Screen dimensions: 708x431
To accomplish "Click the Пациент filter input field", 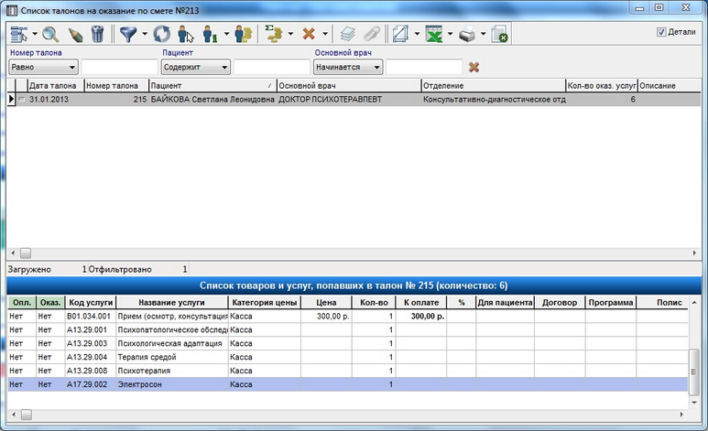I will click(x=272, y=67).
